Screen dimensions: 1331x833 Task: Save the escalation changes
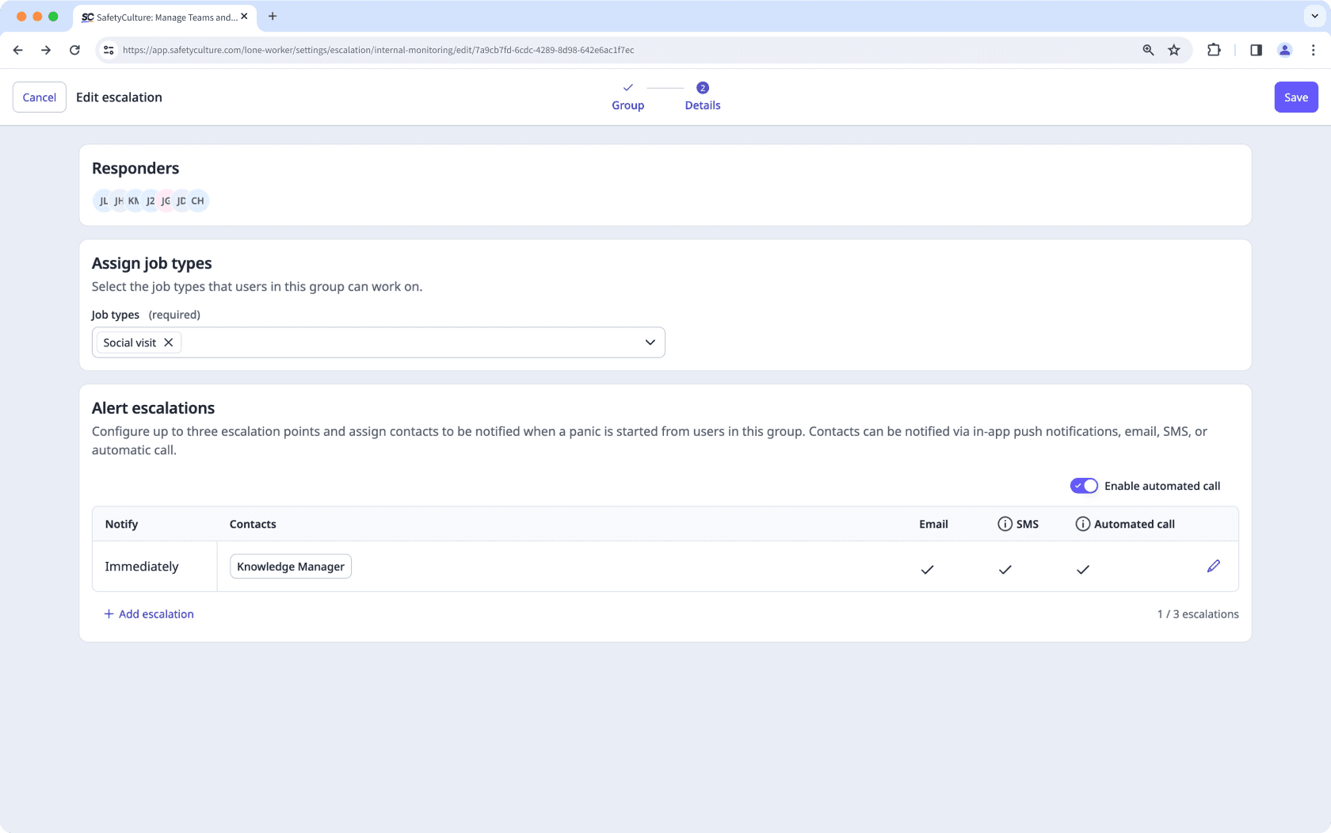1295,97
